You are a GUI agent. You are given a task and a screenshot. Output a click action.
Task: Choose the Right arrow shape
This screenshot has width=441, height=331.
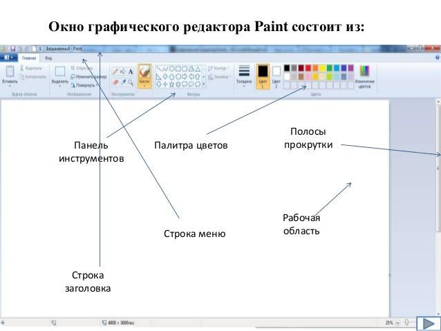pyautogui.click(x=185, y=76)
